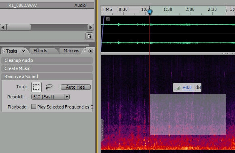Enable Play Selected Frequencies Only checkbox
This screenshot has width=235, height=153.
[x=33, y=106]
